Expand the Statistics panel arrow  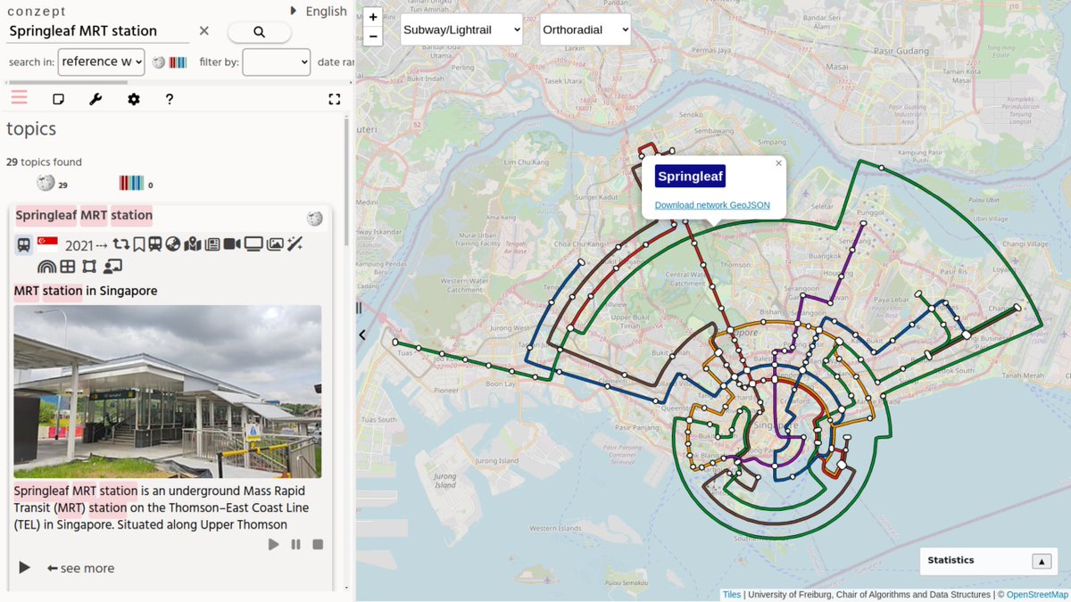pyautogui.click(x=1042, y=561)
